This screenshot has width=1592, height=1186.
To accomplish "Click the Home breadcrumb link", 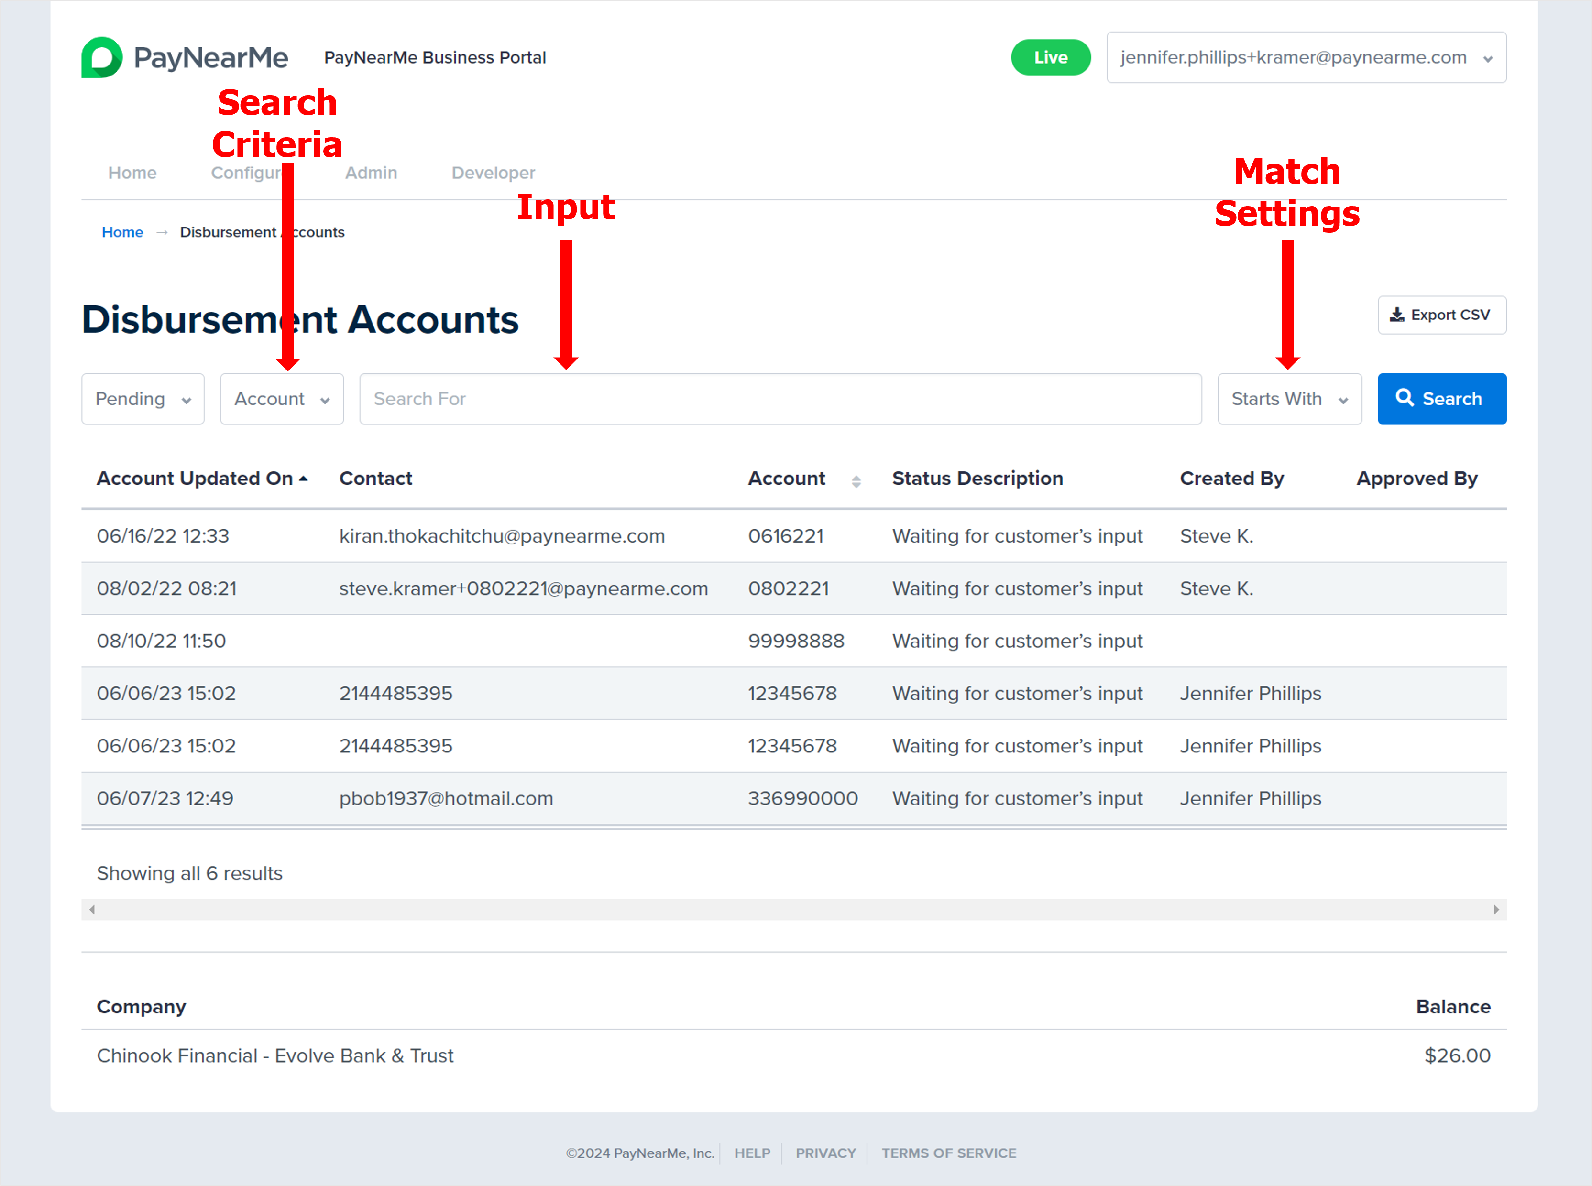I will (122, 232).
